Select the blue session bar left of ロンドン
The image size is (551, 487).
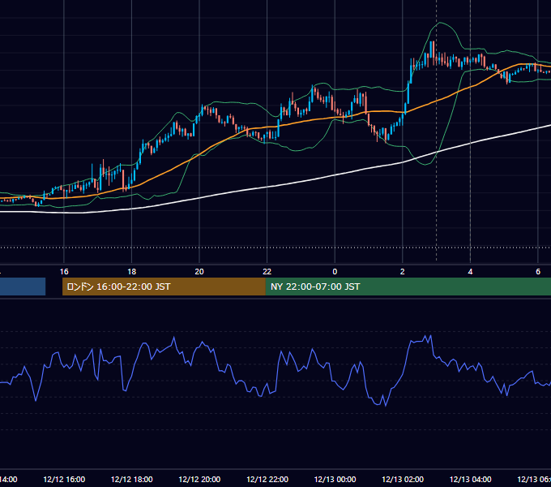(x=23, y=287)
